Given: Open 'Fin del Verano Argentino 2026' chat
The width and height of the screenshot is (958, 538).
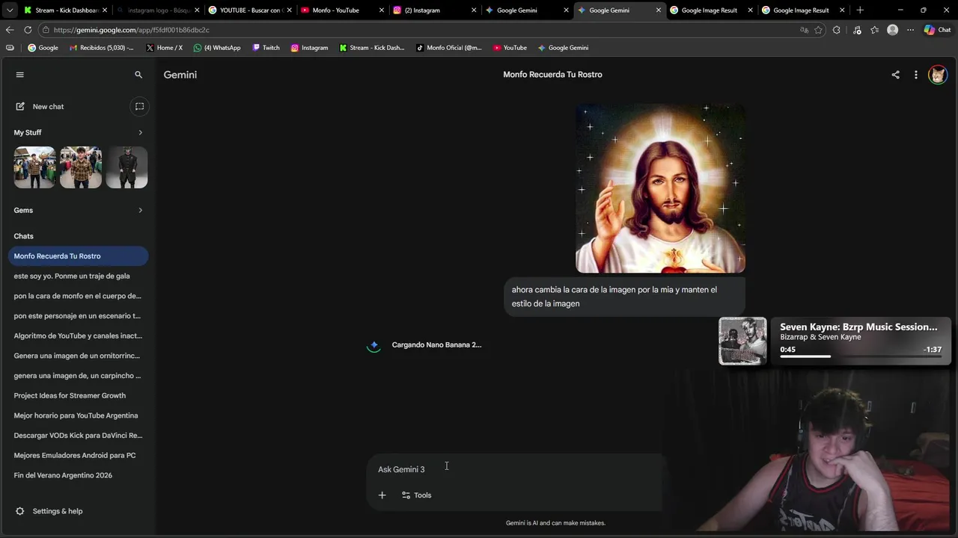Looking at the screenshot, I should point(78,475).
